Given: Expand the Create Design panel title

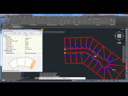Looking at the screenshot, I should point(34,25).
